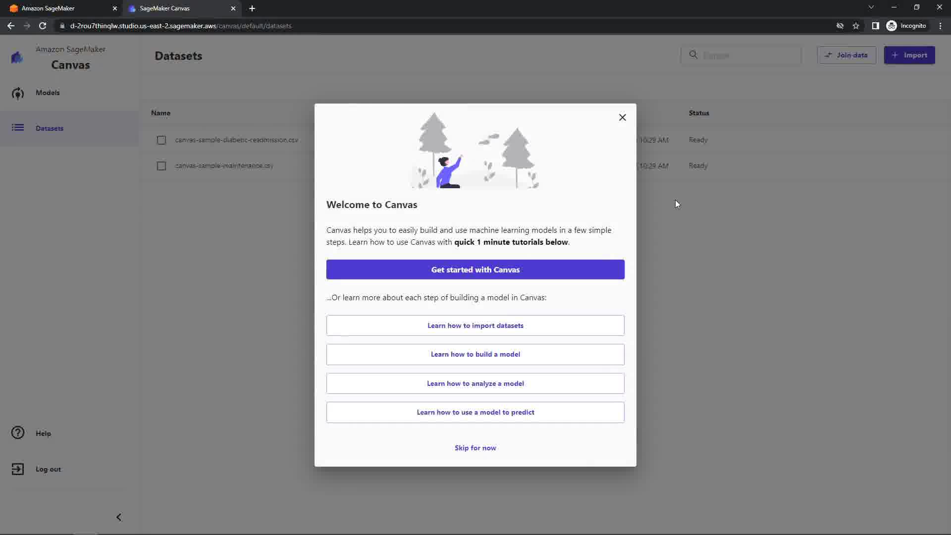Screen dimensions: 951x535
Task: Open the Chrome three-dot menu
Action: coord(940,26)
